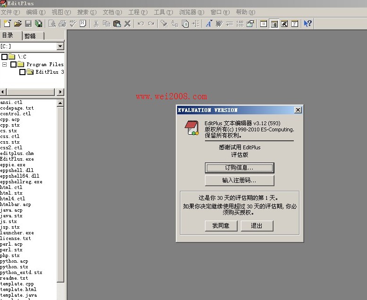Open the 搜索(S) menu

coord(87,12)
